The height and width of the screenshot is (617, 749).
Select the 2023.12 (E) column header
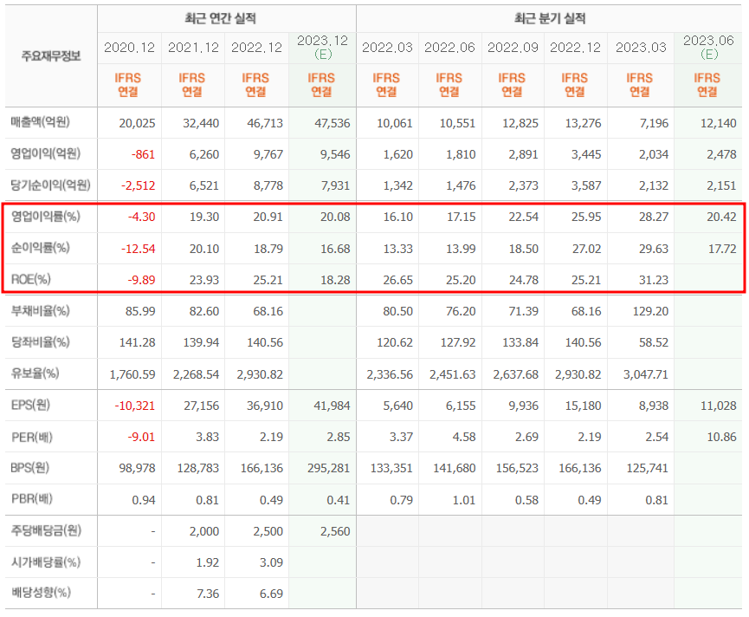(322, 48)
